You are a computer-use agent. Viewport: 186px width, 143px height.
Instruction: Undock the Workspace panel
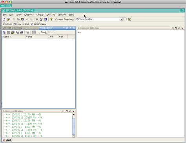pyautogui.click(x=70, y=28)
